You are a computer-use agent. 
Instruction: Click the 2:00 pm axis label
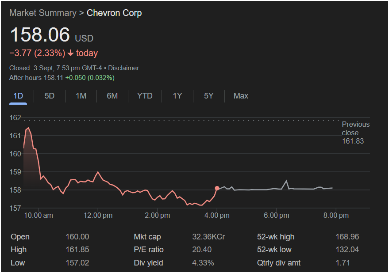[158, 216]
